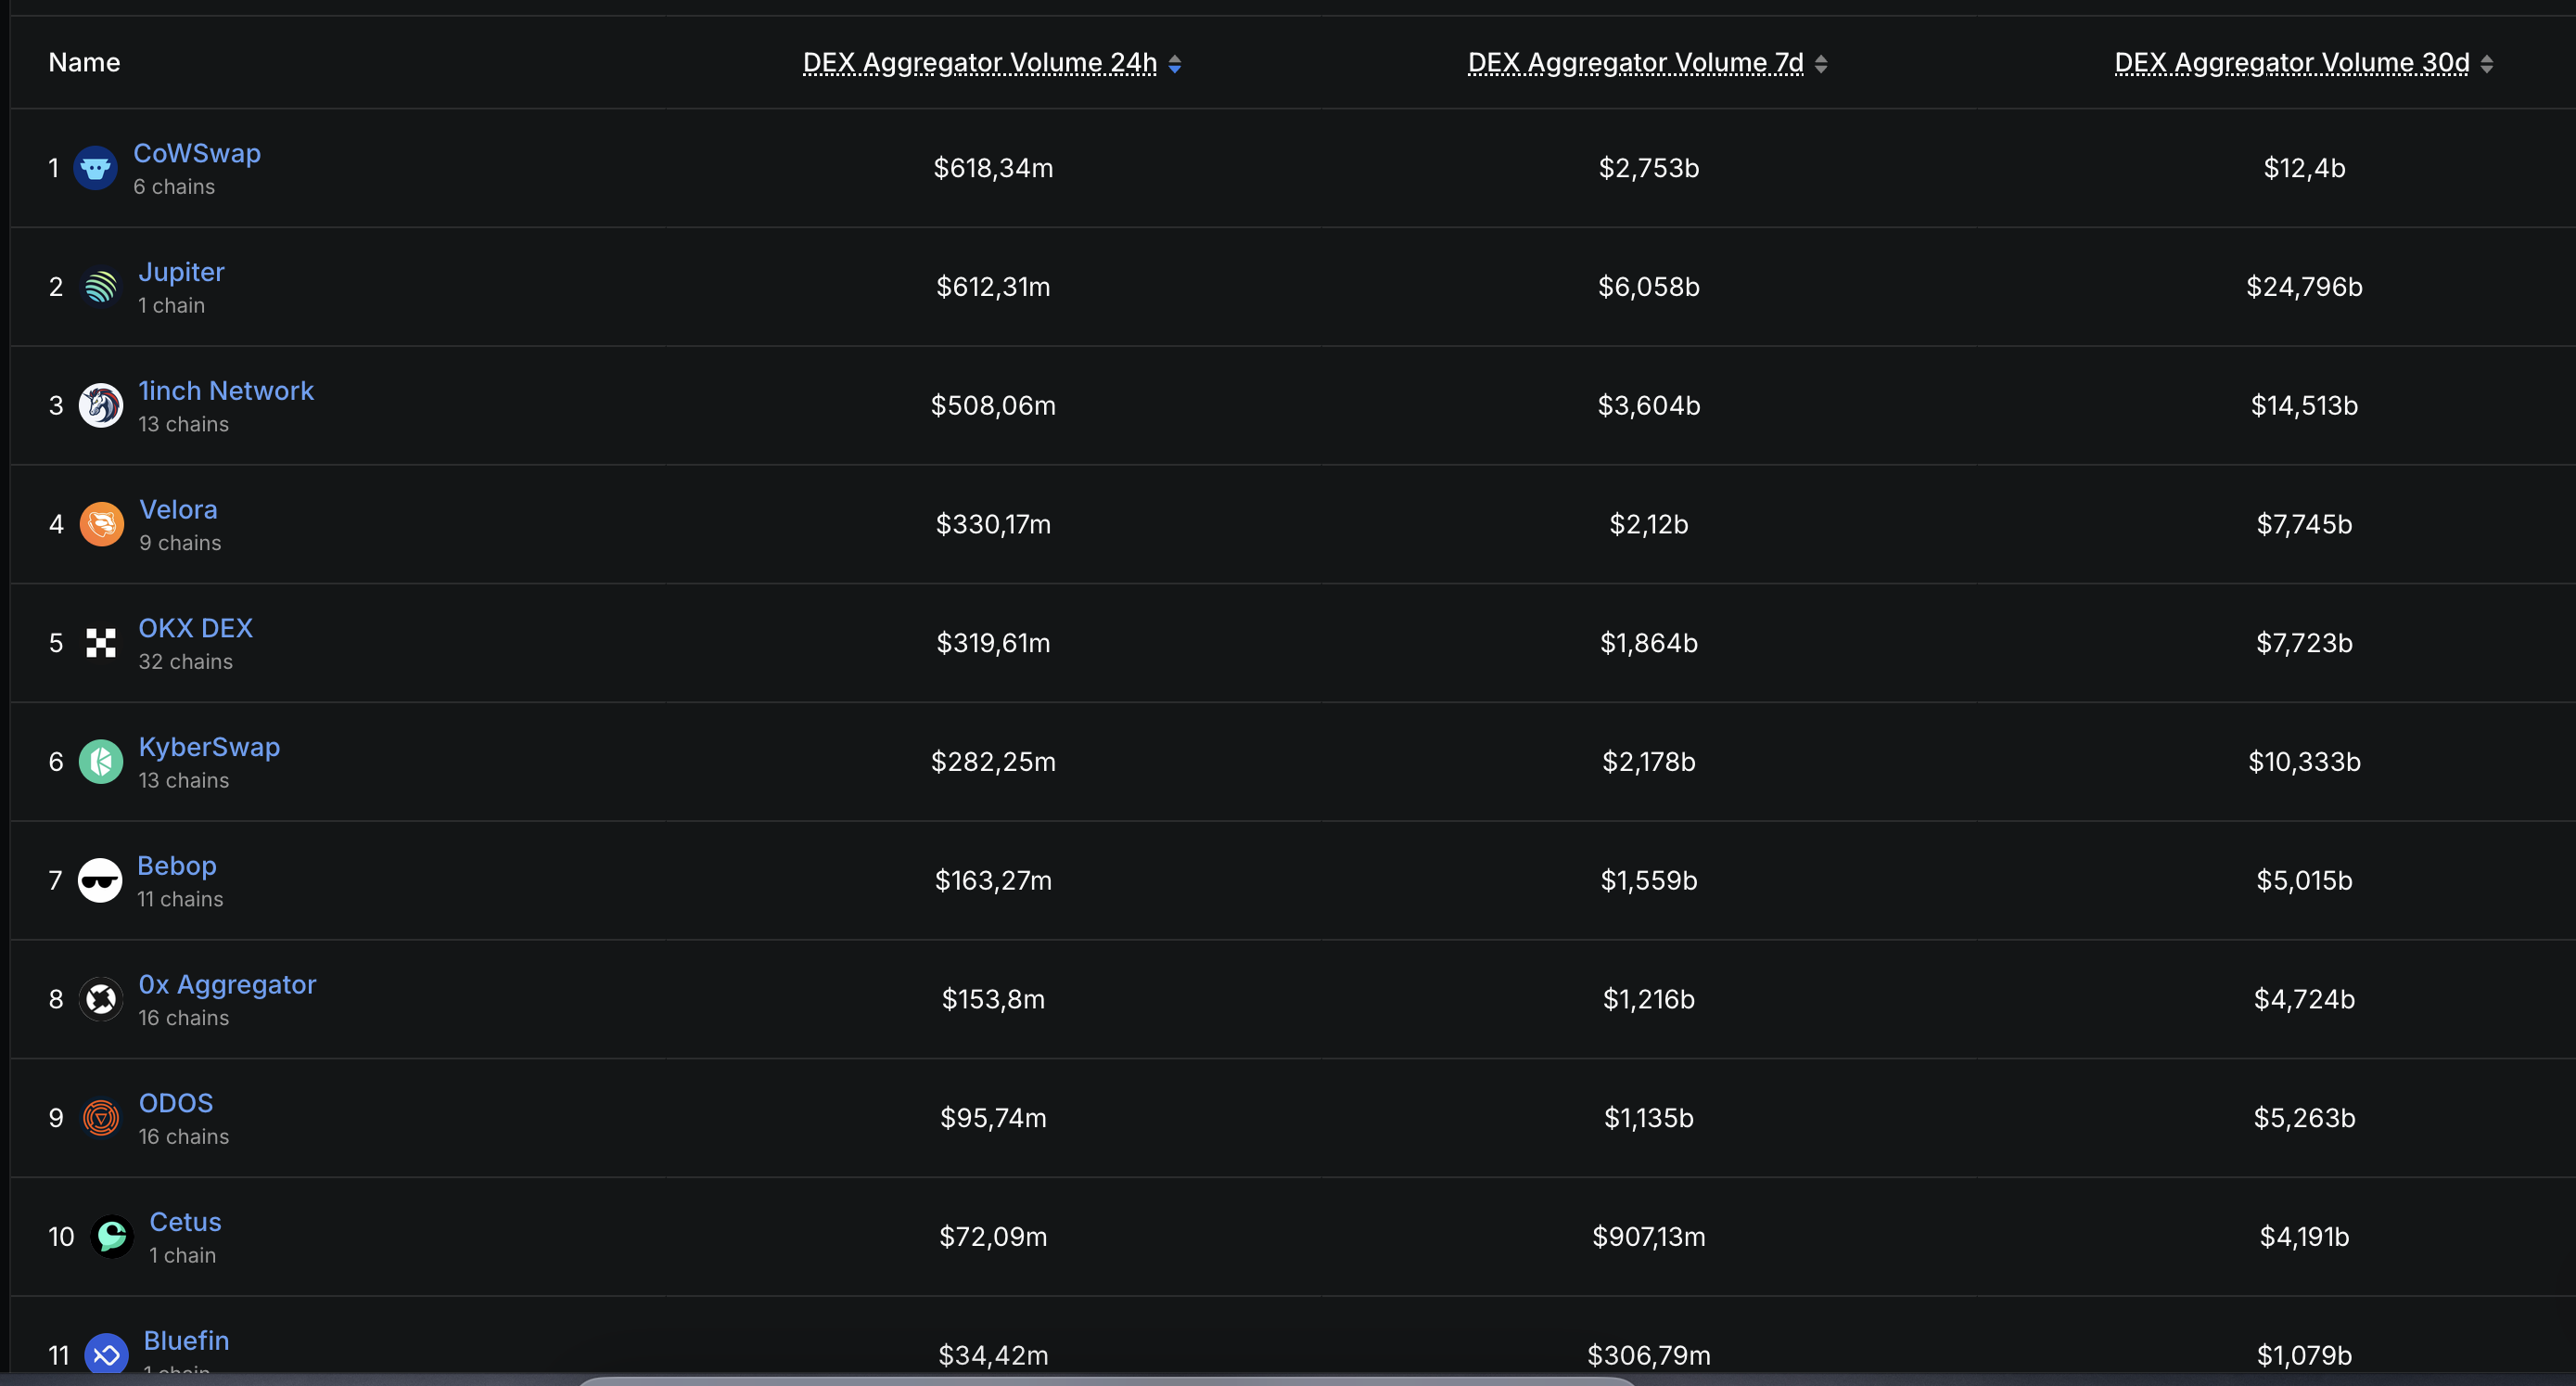The height and width of the screenshot is (1386, 2576).
Task: Click the Bebop sunglasses logo icon
Action: click(100, 880)
